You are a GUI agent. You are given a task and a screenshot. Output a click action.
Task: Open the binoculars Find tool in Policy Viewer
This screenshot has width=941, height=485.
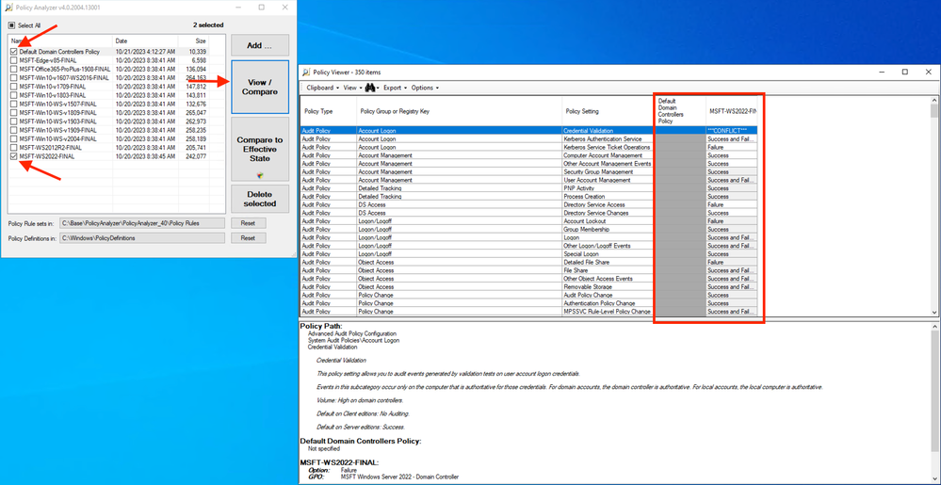coord(369,88)
